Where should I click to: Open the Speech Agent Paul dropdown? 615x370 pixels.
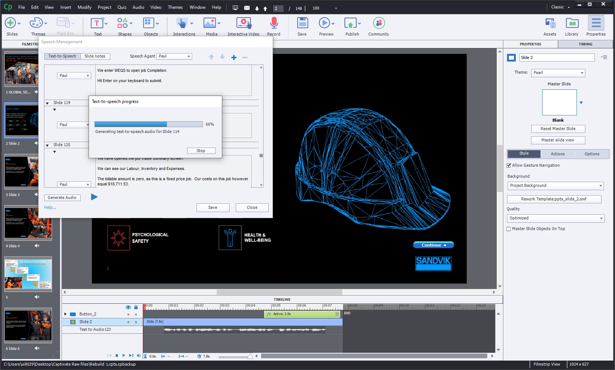(174, 56)
